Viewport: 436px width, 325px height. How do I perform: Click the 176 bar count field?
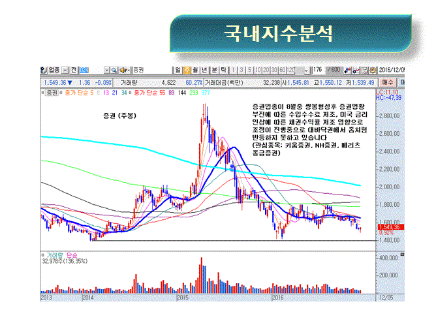318,70
